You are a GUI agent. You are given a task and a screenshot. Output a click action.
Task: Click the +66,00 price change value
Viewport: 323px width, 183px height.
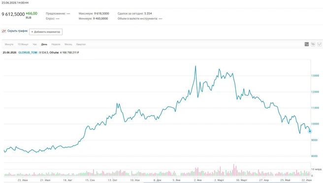(x=32, y=13)
